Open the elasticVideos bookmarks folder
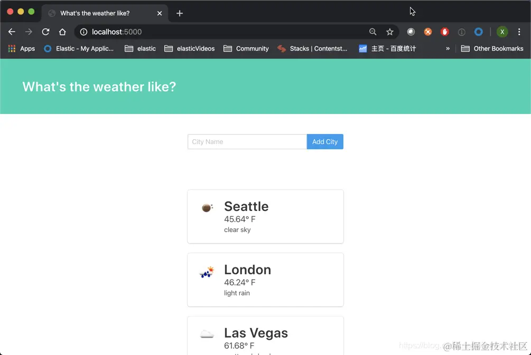 pos(189,49)
